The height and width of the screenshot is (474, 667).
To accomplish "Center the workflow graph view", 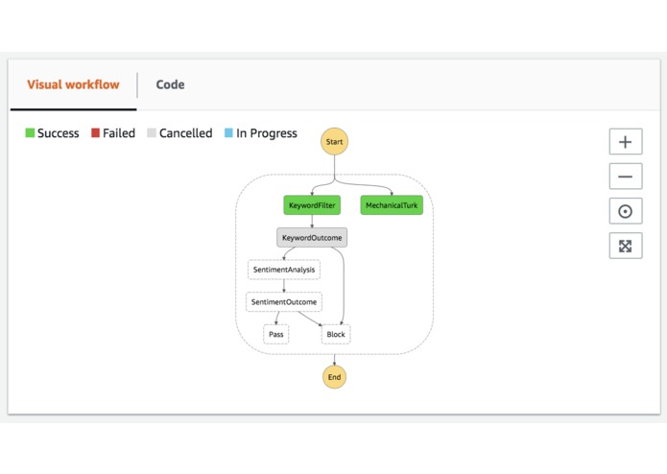I will pyautogui.click(x=626, y=211).
